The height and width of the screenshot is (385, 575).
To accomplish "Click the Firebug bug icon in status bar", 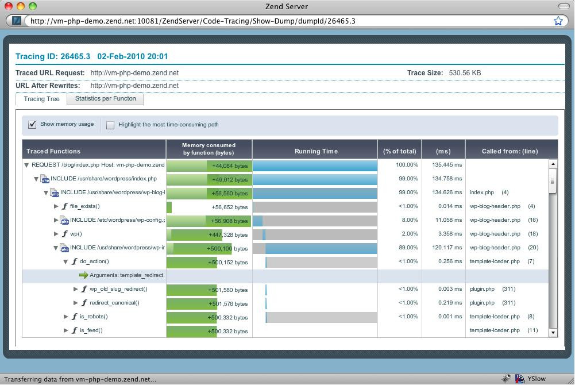I will [x=507, y=379].
